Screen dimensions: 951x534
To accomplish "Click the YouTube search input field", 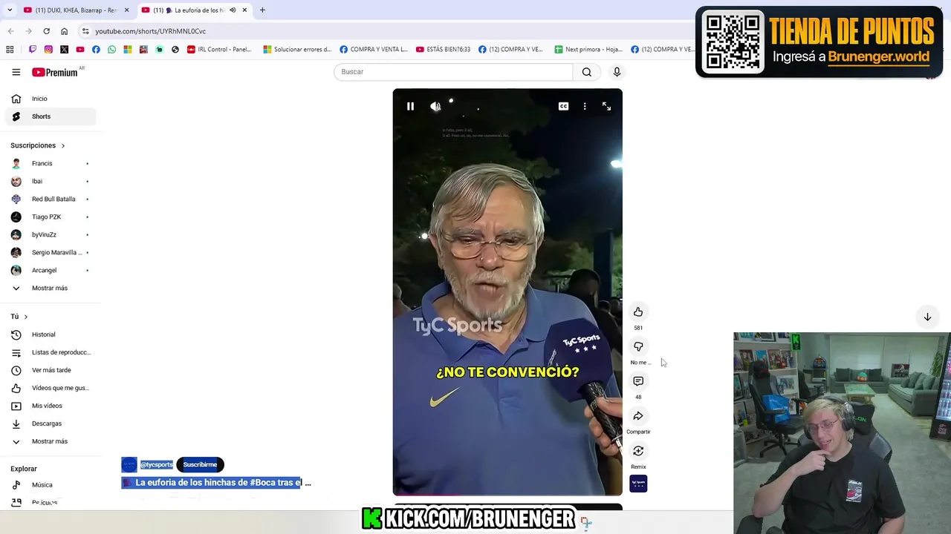I will 453,72.
